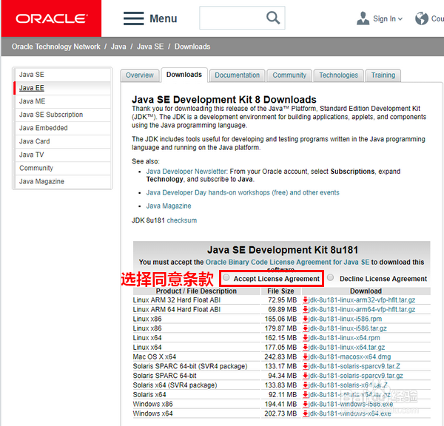Click download icon for jdk-8u181-linux-i586.rpm
The width and height of the screenshot is (444, 426).
[x=305, y=319]
